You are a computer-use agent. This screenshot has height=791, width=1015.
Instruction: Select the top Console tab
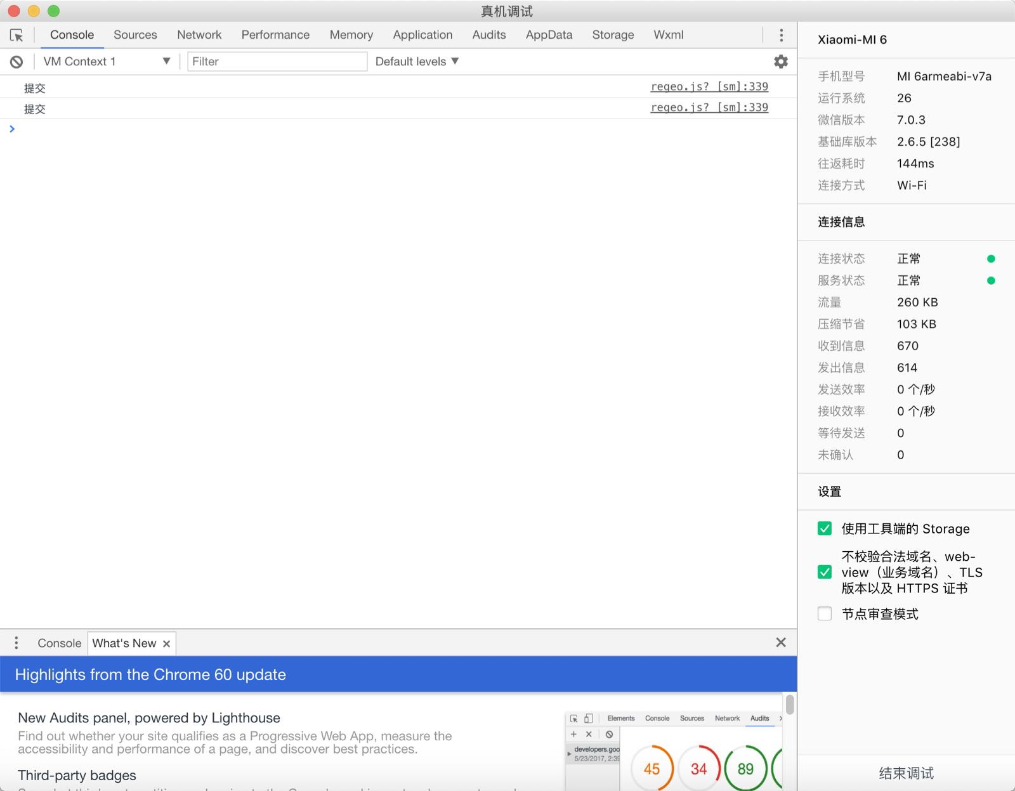tap(72, 35)
